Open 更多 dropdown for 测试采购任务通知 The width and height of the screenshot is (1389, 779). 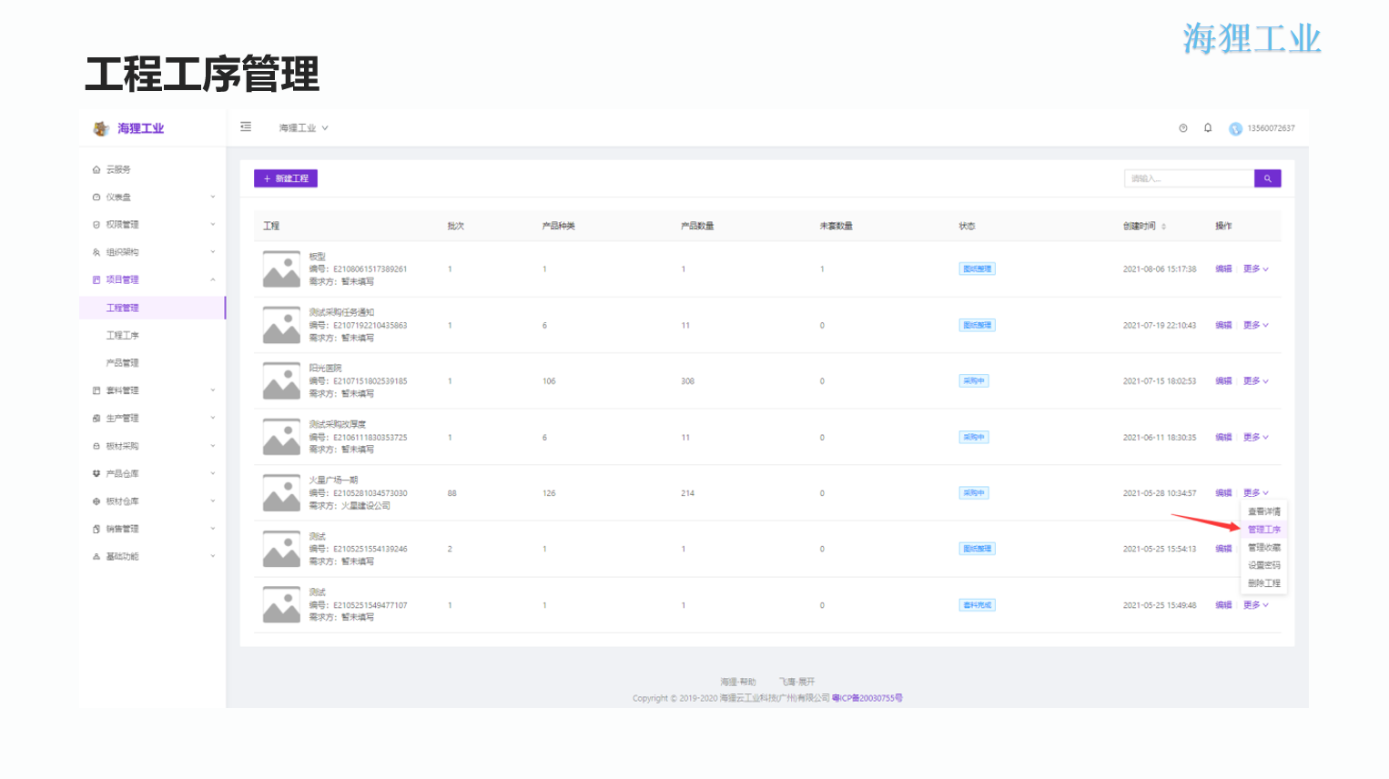[x=1256, y=325]
